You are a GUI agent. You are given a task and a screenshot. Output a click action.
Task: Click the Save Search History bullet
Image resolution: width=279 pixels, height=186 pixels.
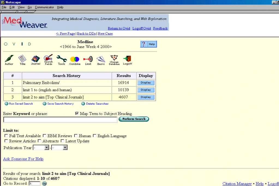pyautogui.click(x=44, y=104)
